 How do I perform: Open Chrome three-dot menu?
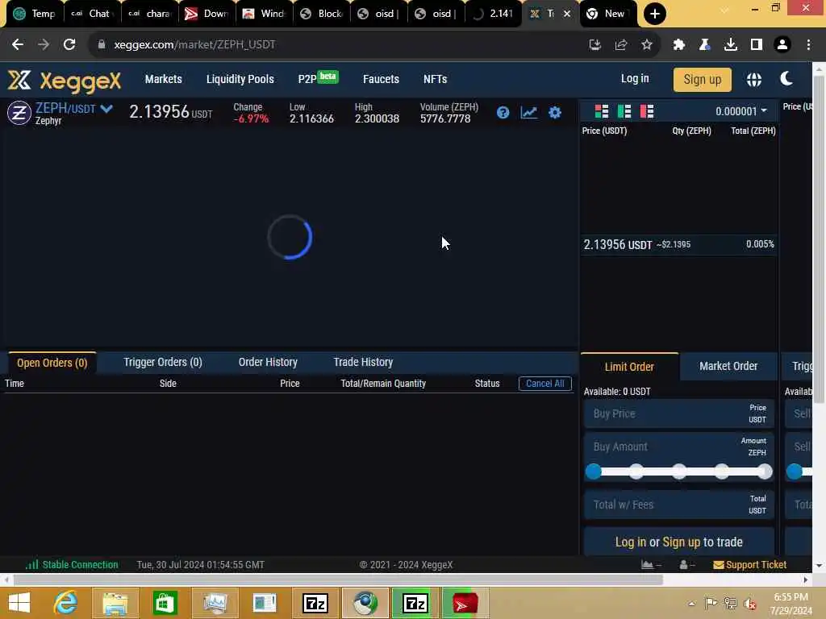(808, 45)
